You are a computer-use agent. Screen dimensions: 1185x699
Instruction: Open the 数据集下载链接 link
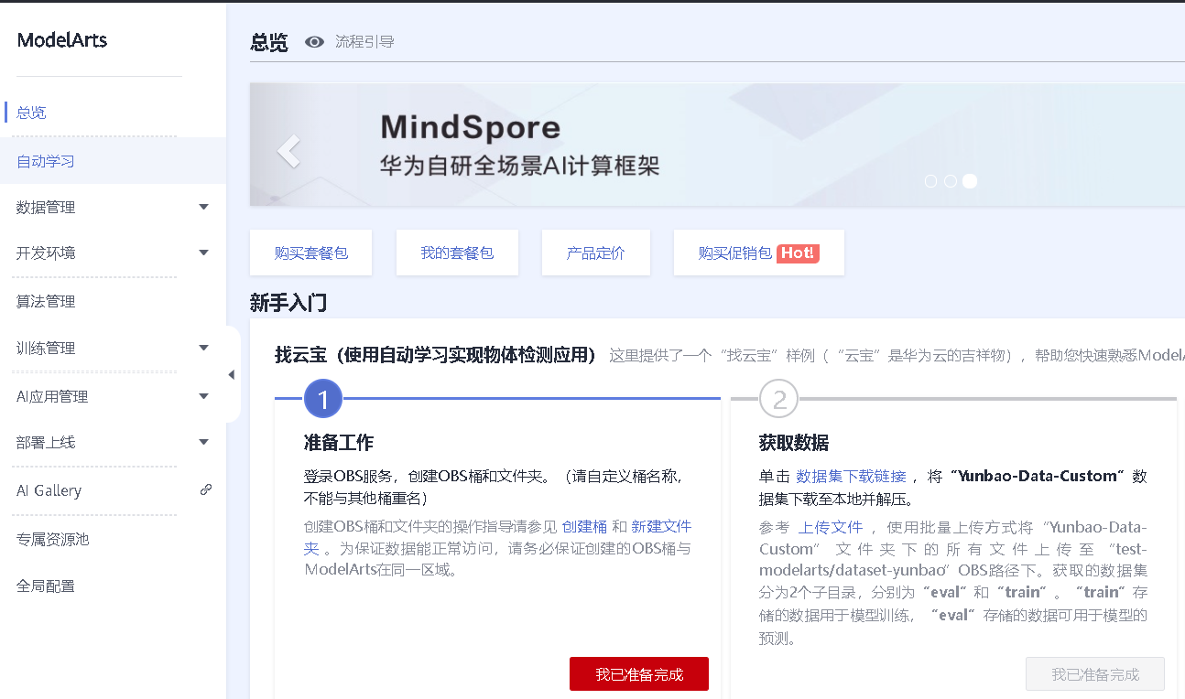851,476
